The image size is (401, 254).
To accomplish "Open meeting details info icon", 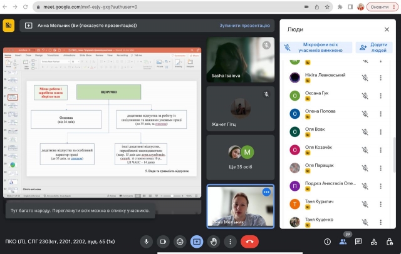I will (327, 241).
